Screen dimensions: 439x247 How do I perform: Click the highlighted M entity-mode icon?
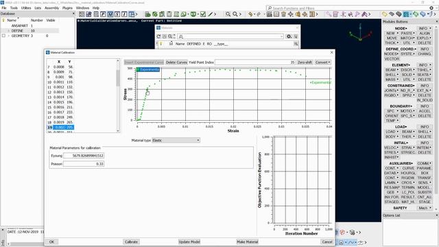[x=110, y=14]
